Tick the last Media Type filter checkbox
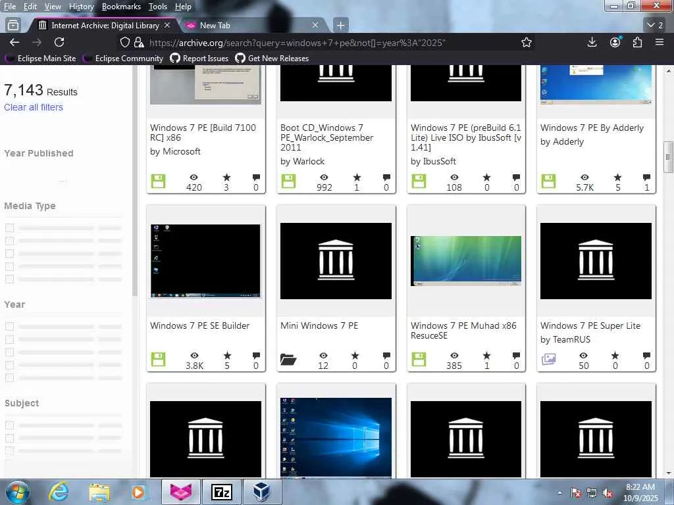The height and width of the screenshot is (505, 674). pyautogui.click(x=9, y=279)
